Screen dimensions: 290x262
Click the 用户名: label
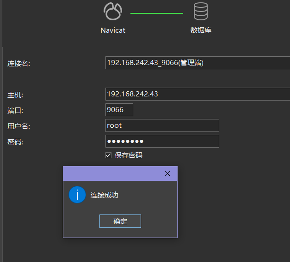pos(19,126)
